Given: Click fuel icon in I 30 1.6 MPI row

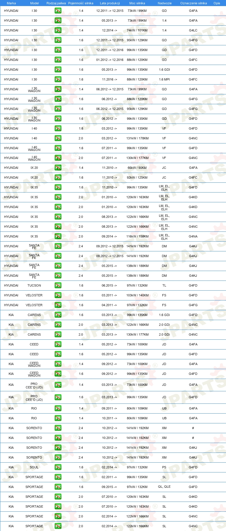Looking at the screenshot, I should tap(58, 79).
